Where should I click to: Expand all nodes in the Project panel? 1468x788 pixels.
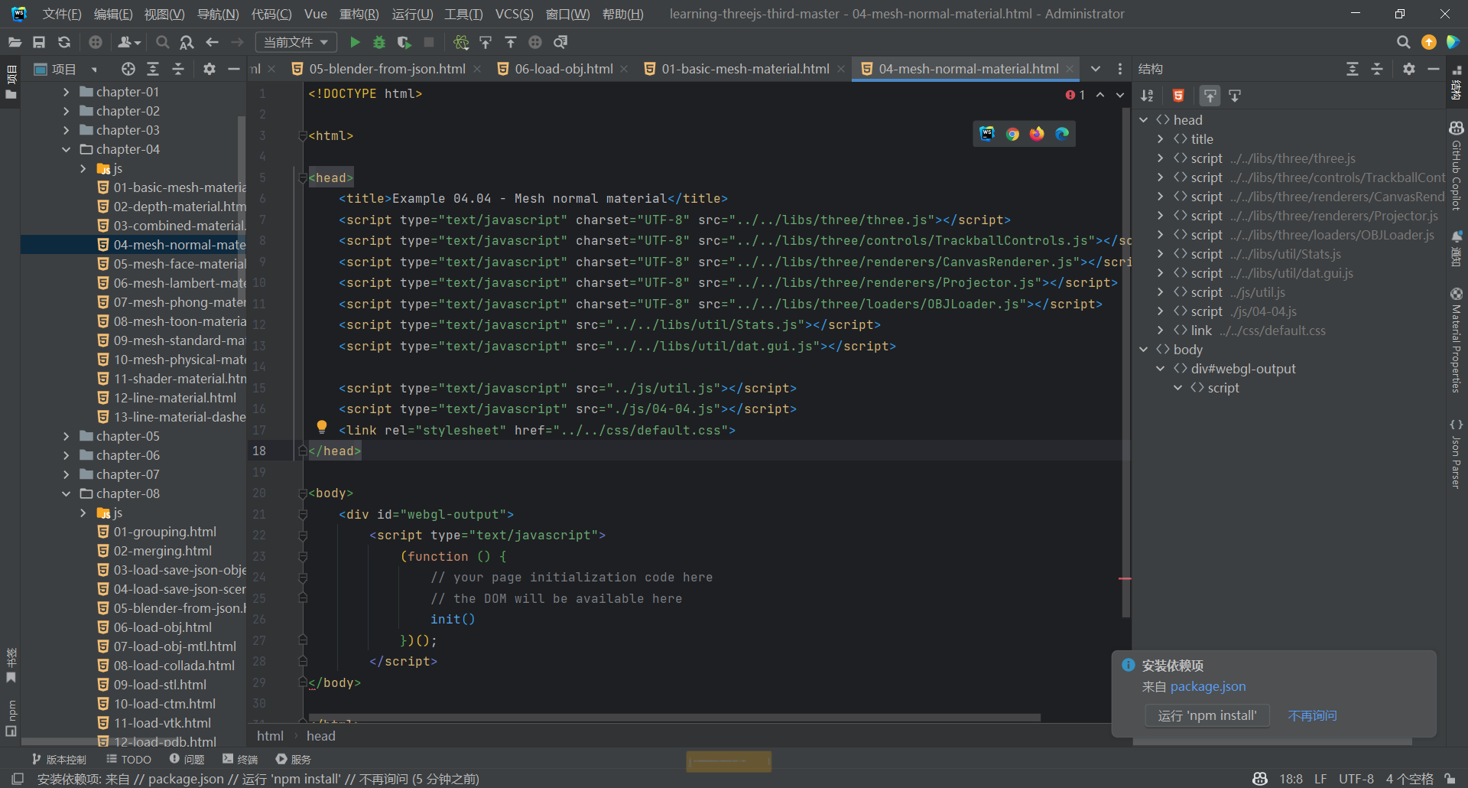pyautogui.click(x=153, y=69)
